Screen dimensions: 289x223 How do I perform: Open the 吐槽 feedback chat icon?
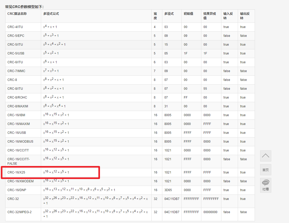[265, 185]
